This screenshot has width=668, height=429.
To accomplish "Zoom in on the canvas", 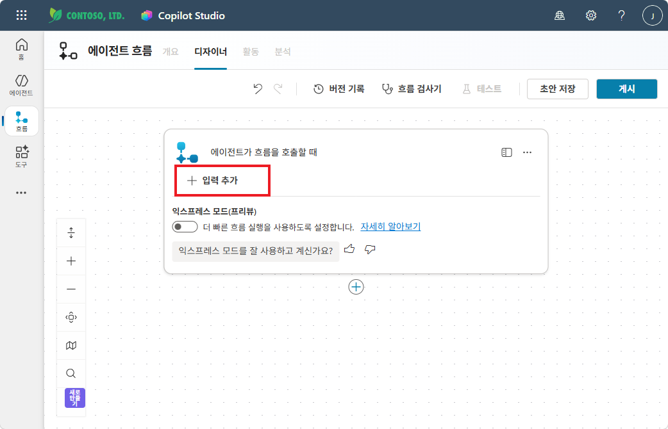I will (x=71, y=261).
